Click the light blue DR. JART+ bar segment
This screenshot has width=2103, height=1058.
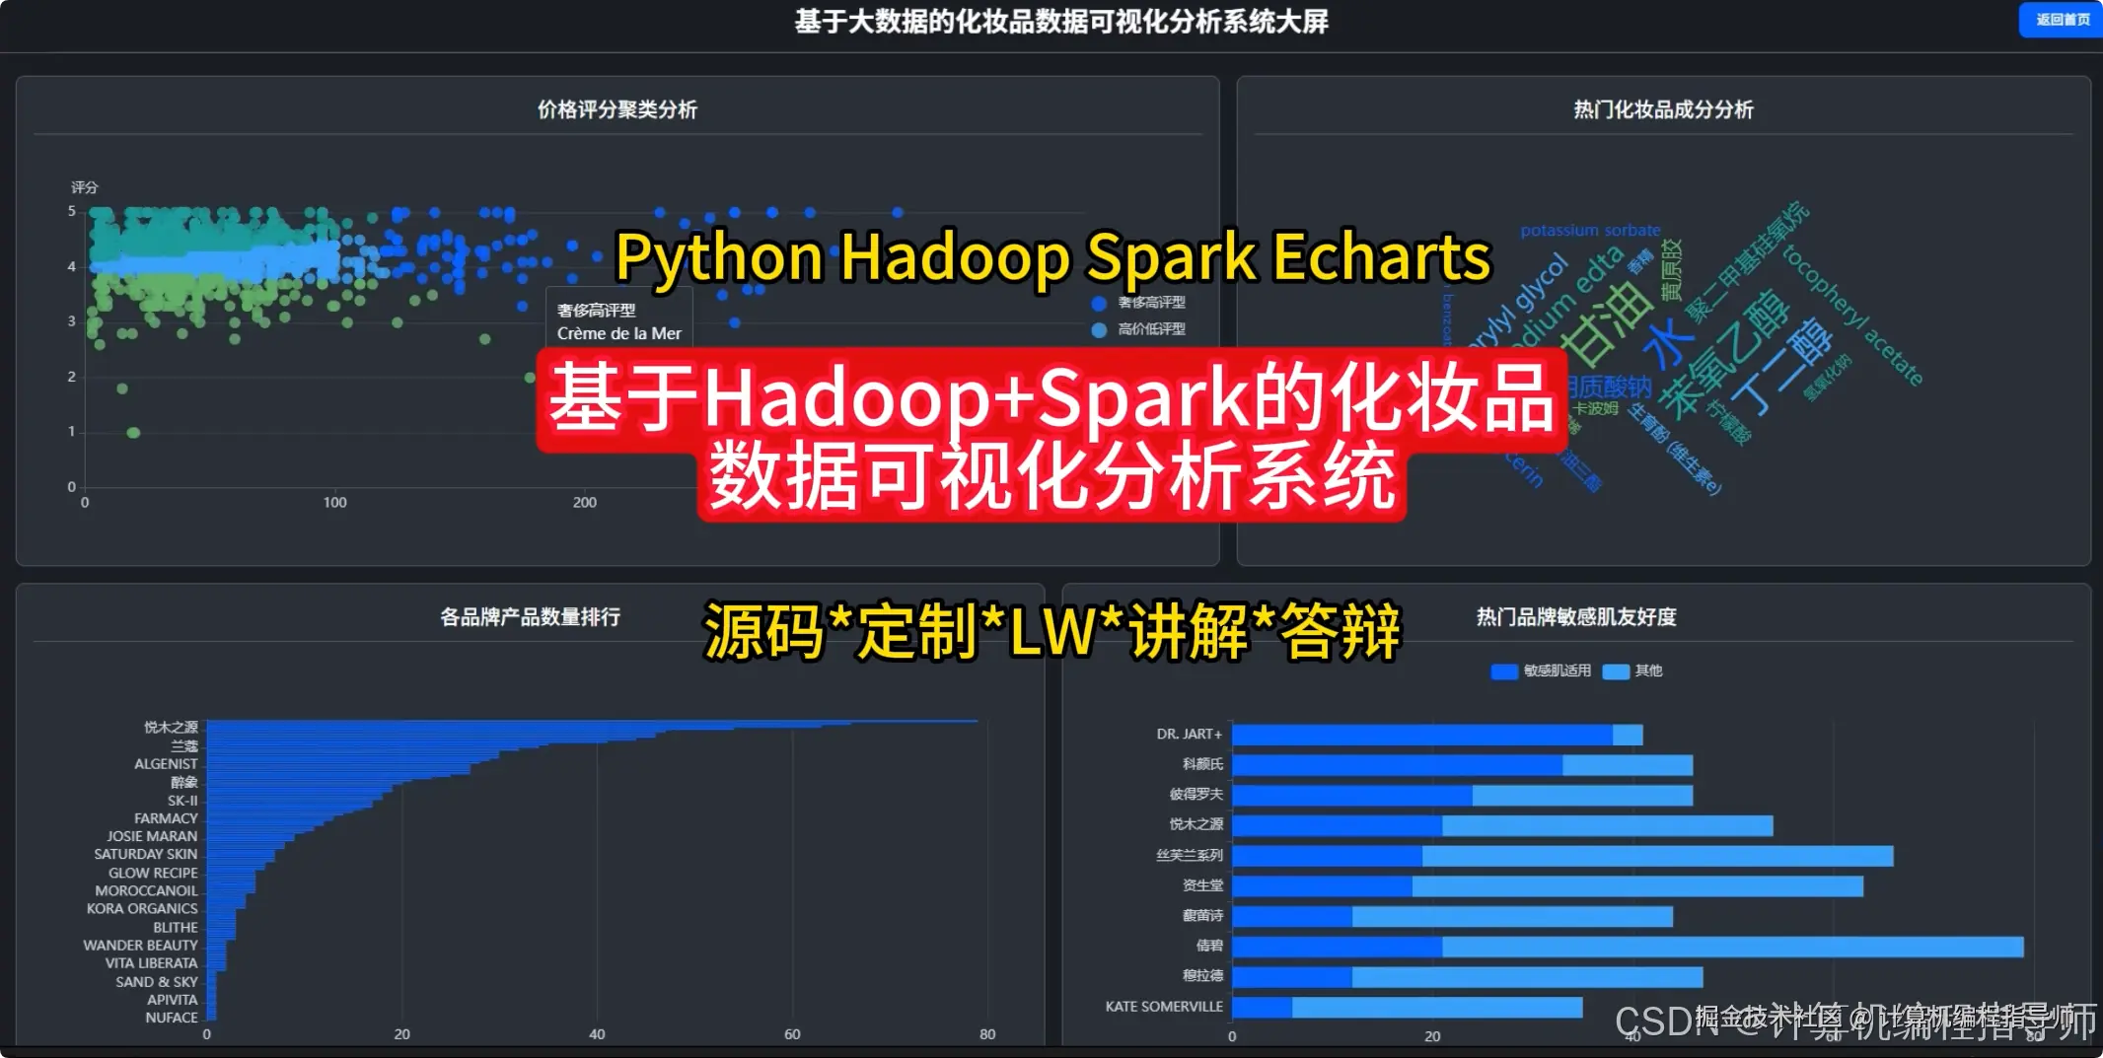[x=1628, y=735]
